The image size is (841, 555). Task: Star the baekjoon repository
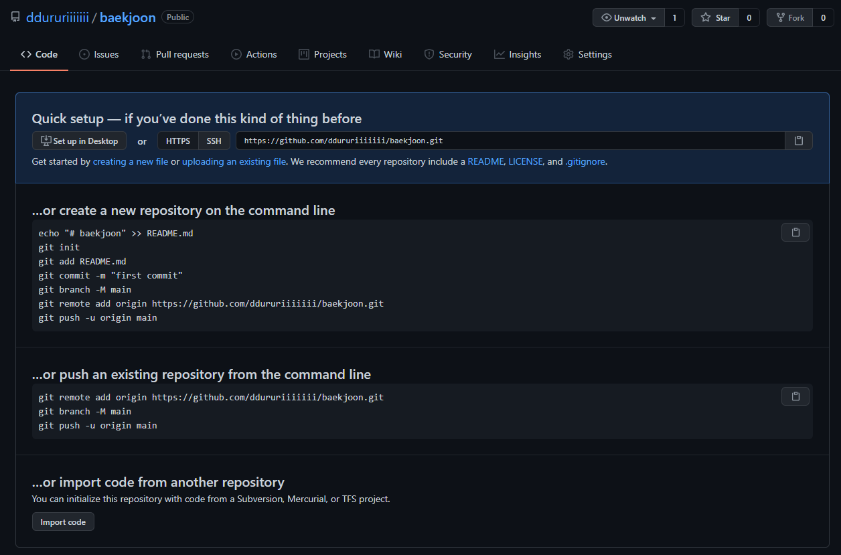pos(715,17)
